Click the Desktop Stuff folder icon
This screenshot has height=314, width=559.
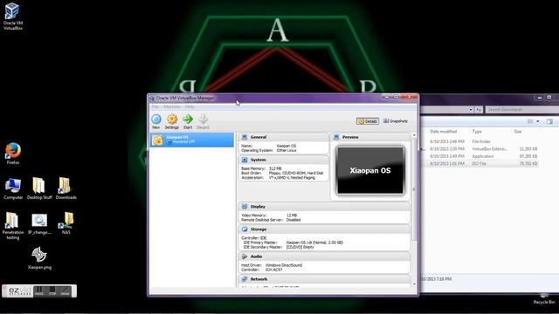[39, 188]
